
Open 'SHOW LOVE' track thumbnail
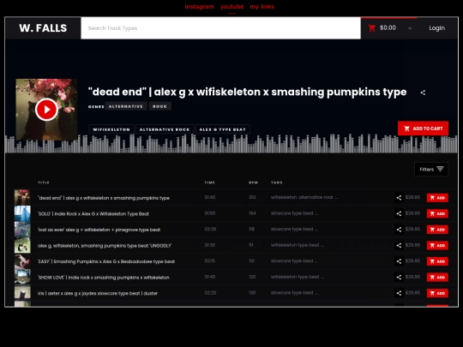pyautogui.click(x=22, y=277)
